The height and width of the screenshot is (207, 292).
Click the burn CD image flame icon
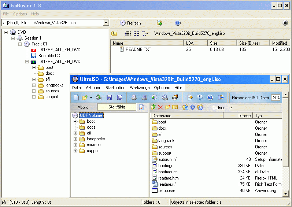tap(175, 97)
